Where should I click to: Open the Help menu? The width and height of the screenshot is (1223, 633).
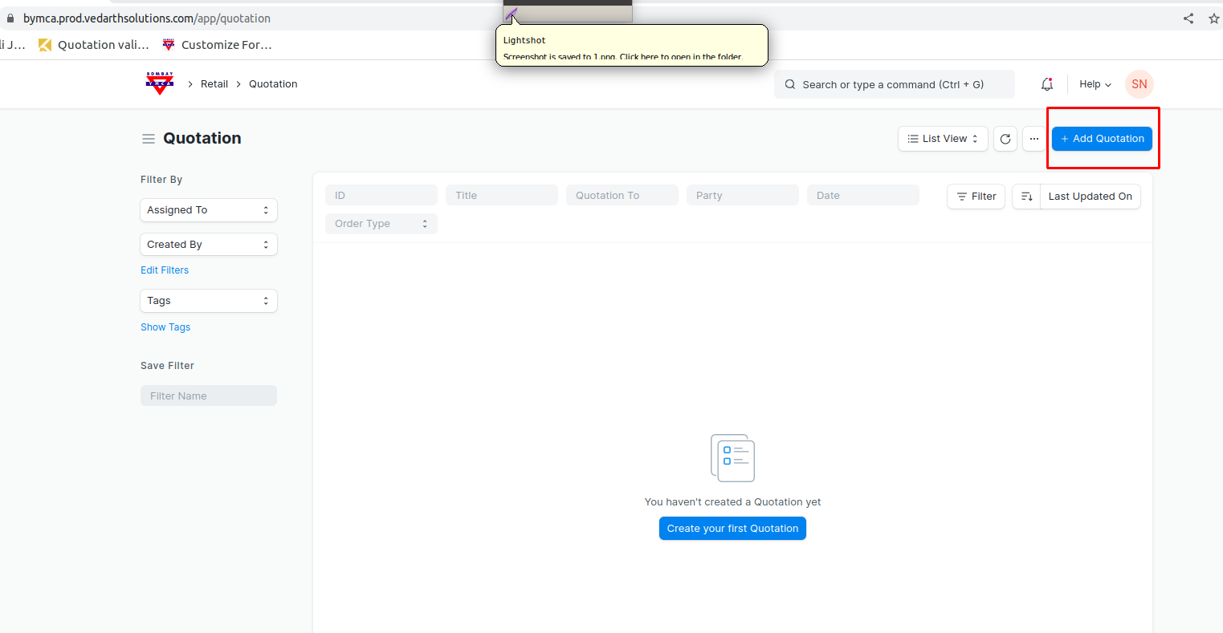[x=1095, y=84]
